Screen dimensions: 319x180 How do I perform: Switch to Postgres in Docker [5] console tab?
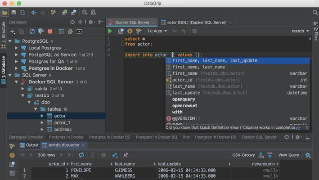(109, 137)
